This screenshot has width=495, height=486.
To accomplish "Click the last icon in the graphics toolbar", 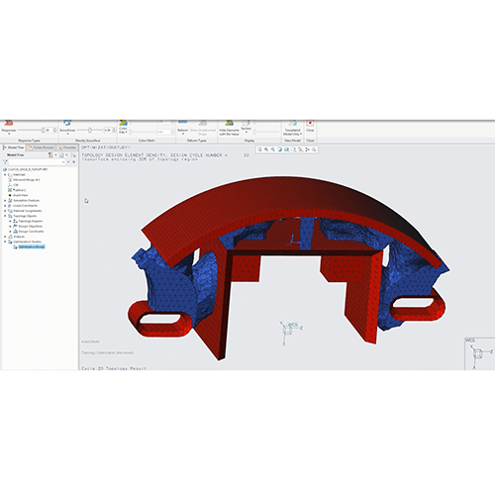I will 314,149.
